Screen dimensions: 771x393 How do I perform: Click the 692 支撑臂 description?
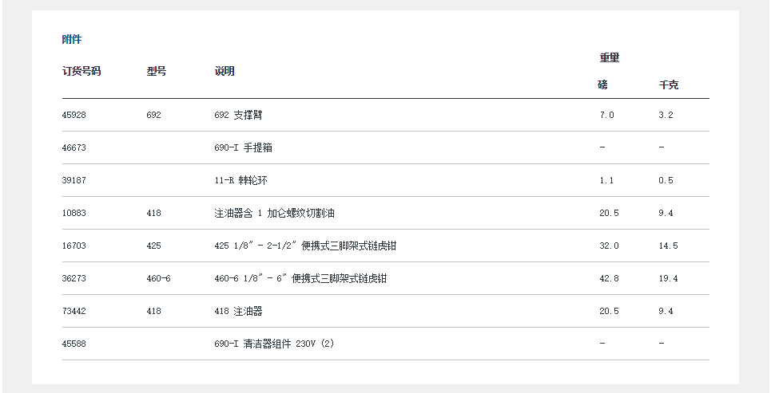(238, 115)
